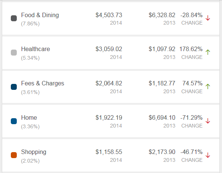Open the Healthcare category
Screen dimensions: 222x173
tap(35, 49)
